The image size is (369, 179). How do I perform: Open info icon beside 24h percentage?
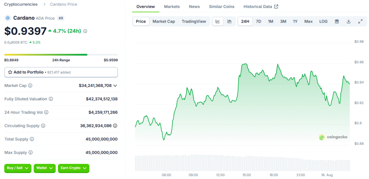pyautogui.click(x=85, y=31)
